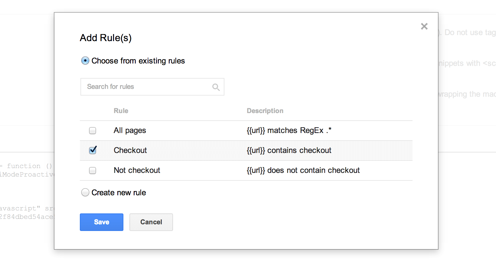Viewport: 496px width, 263px height.
Task: Select the All pages rule name
Action: [130, 131]
